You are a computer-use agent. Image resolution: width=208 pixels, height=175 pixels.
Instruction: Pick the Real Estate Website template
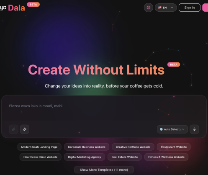click(x=125, y=157)
